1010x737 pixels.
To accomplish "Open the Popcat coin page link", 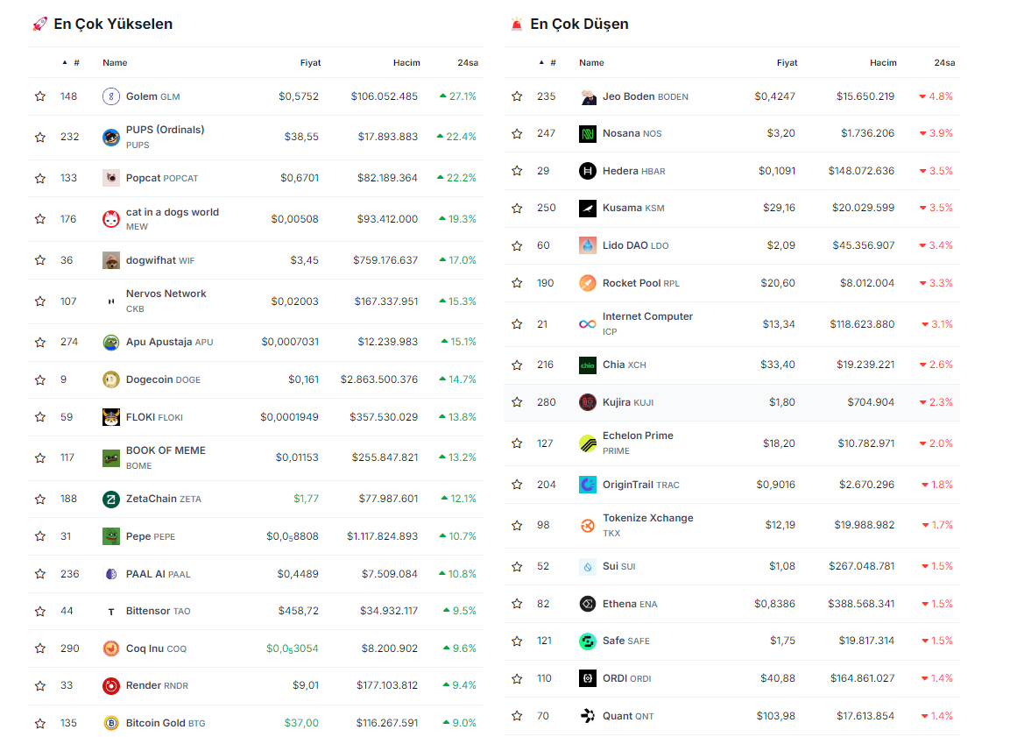I will tap(144, 178).
